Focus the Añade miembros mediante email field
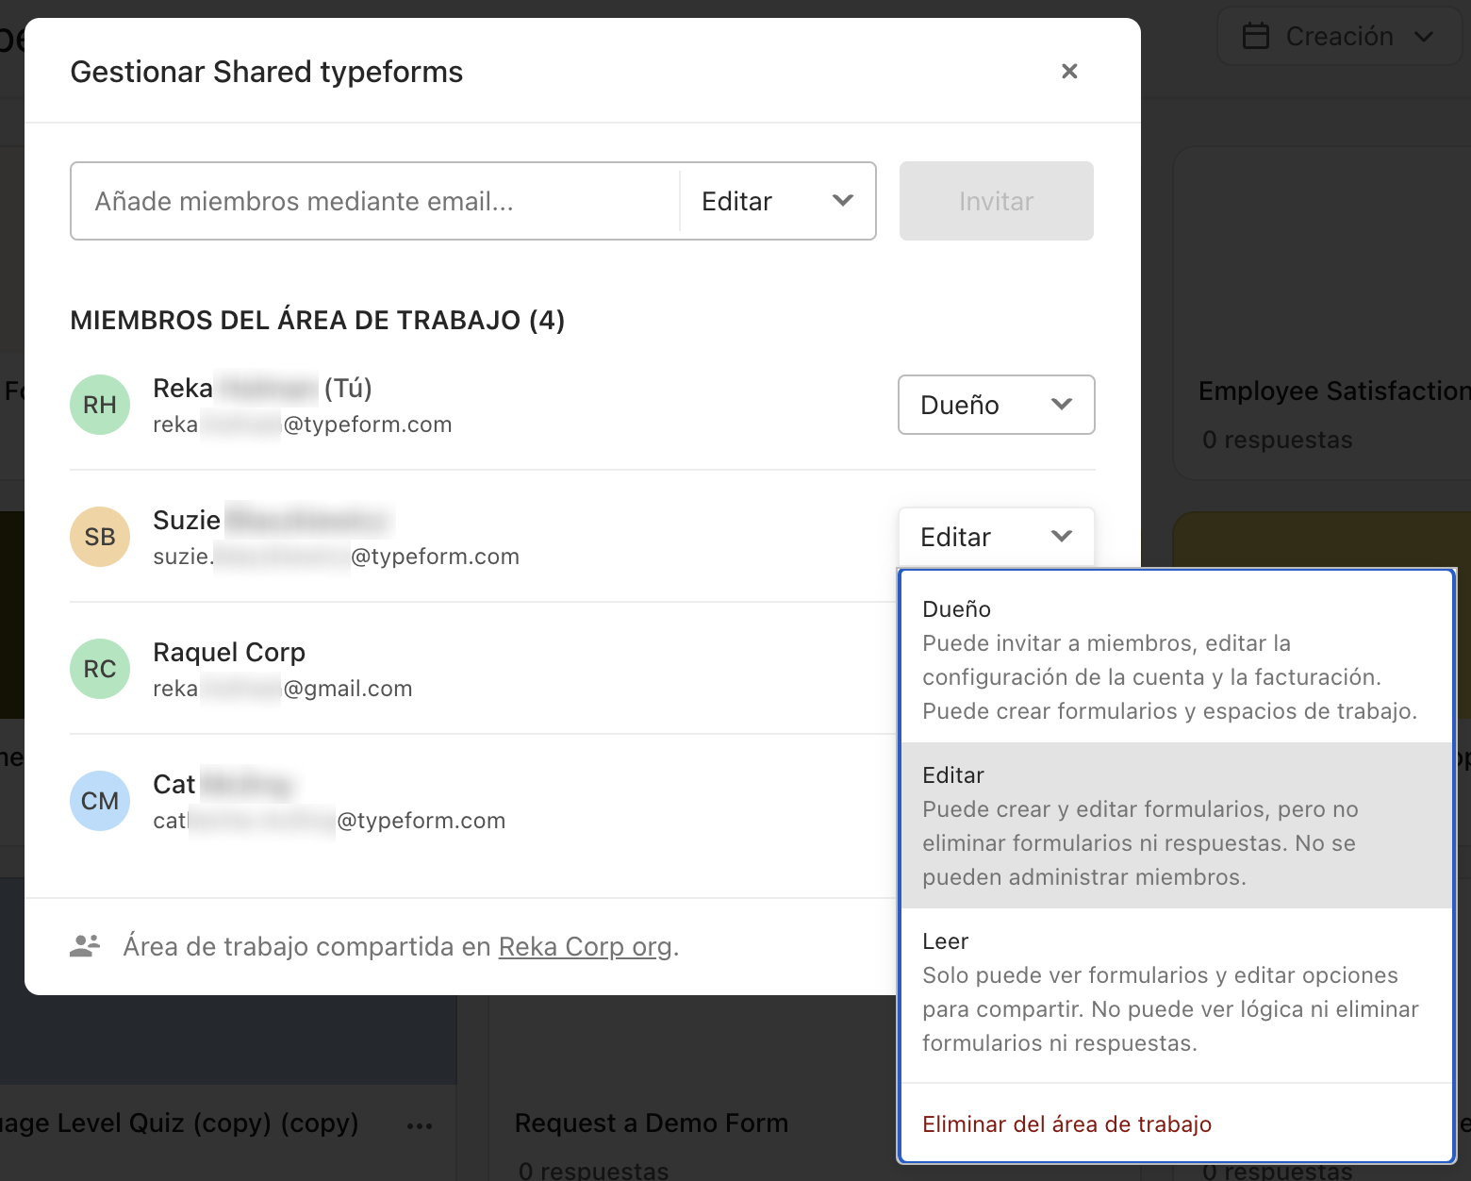The width and height of the screenshot is (1471, 1181). (x=375, y=201)
